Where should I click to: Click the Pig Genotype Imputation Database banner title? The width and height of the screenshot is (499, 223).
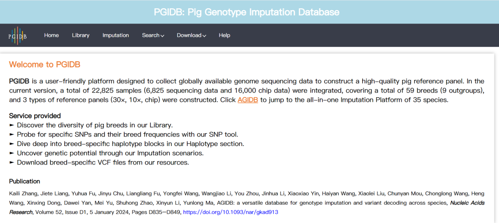(247, 12)
